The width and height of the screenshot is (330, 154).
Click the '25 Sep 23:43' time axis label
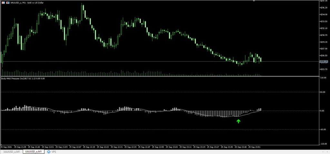241,147
